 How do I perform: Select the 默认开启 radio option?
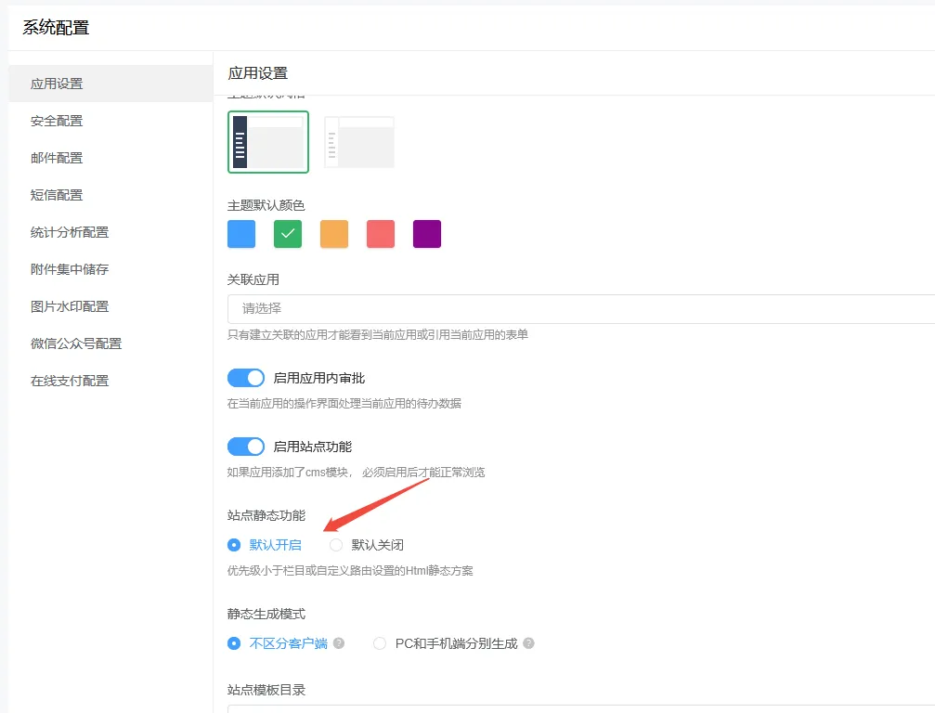point(265,545)
